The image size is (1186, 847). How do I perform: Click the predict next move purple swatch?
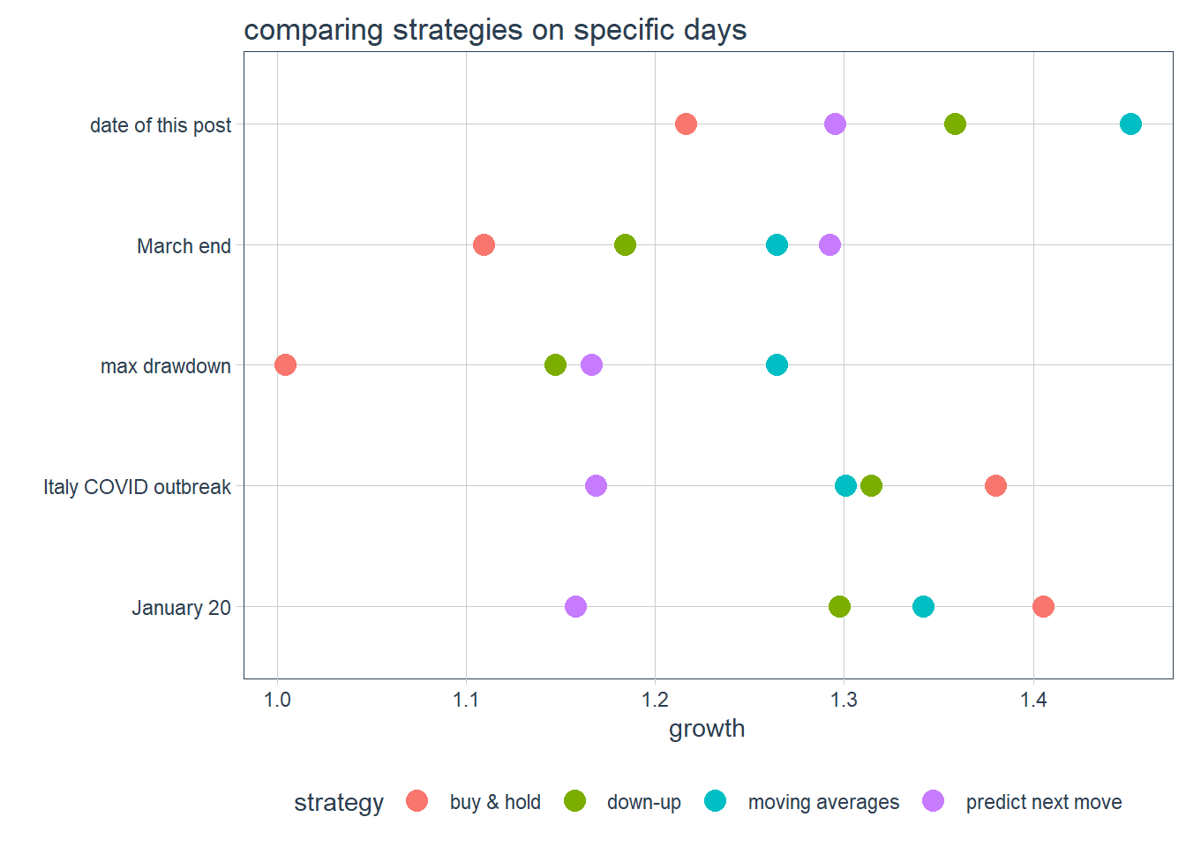(933, 801)
